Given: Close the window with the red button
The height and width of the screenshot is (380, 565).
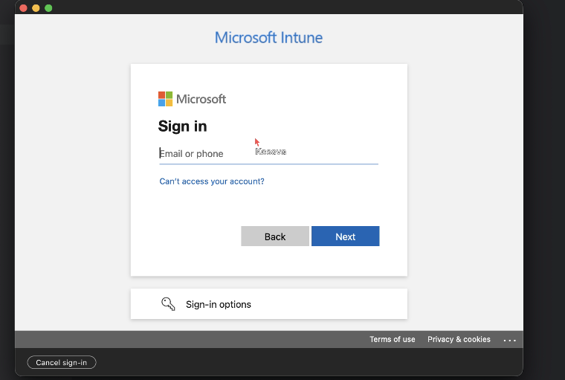Looking at the screenshot, I should point(22,7).
